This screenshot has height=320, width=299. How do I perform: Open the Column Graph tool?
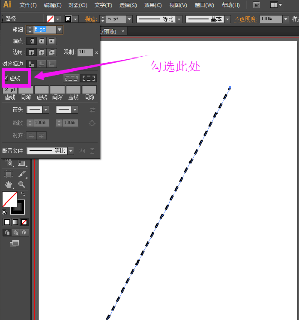[22, 163]
